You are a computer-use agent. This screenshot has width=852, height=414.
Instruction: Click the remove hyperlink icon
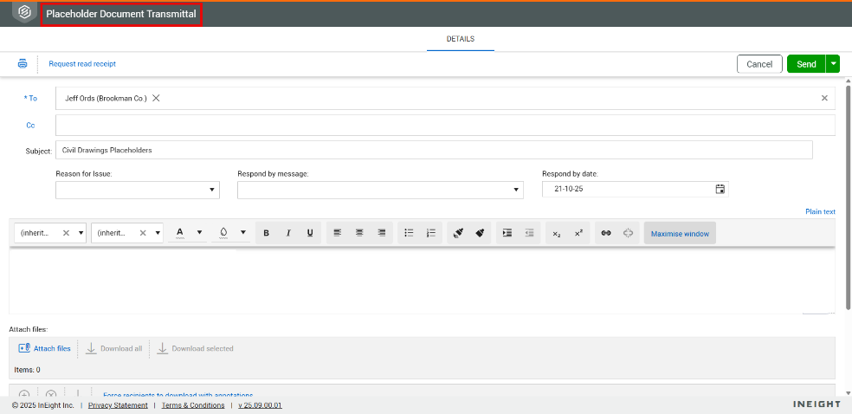[628, 232]
